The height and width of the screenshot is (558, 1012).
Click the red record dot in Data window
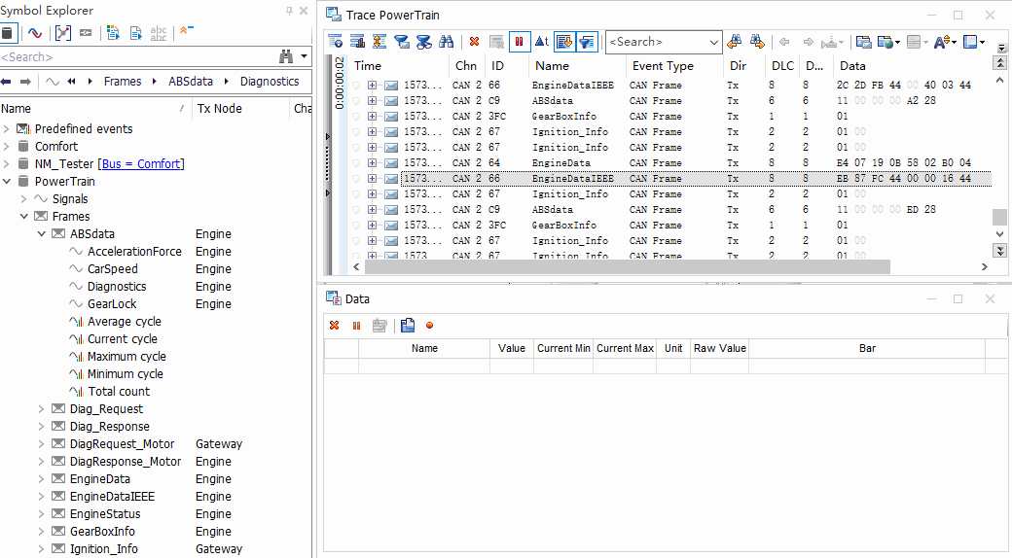429,326
